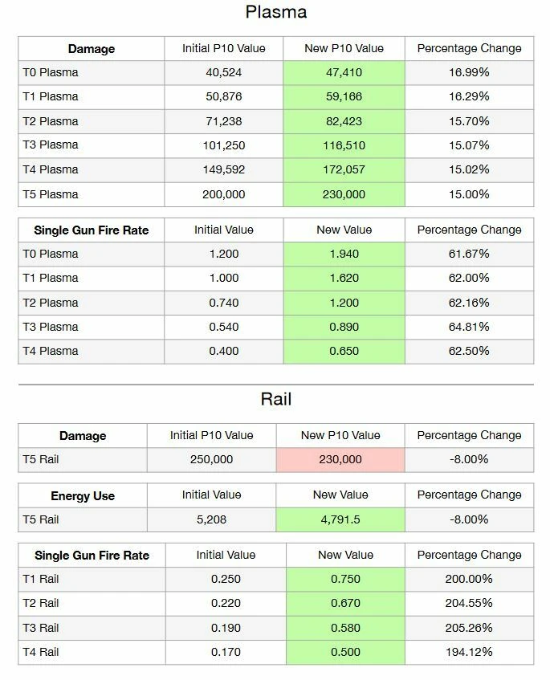The width and height of the screenshot is (550, 680).
Task: Select the T5 Plasma 15.00% change cell
Action: click(469, 194)
